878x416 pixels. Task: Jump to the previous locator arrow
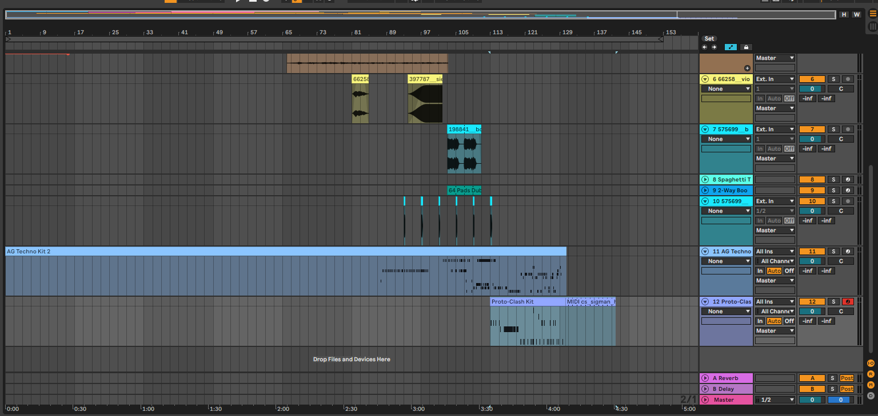(x=705, y=47)
